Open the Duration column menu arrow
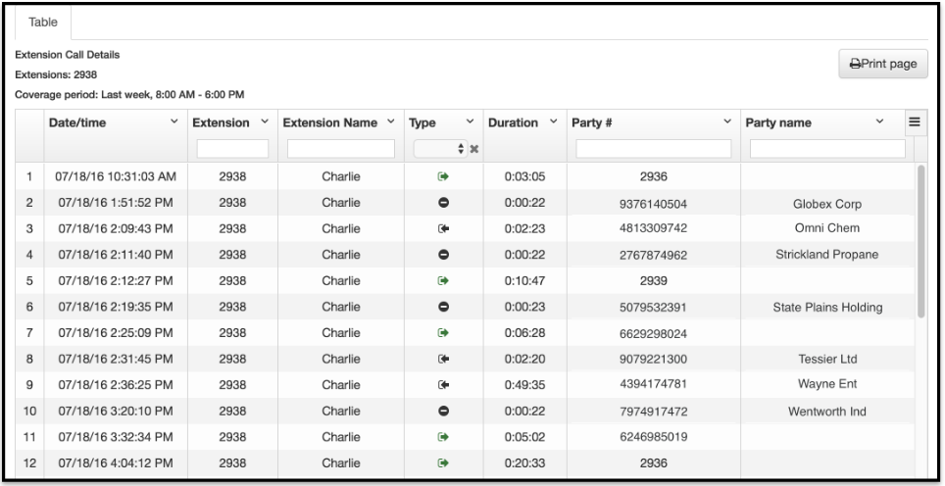This screenshot has width=945, height=486. pos(554,121)
